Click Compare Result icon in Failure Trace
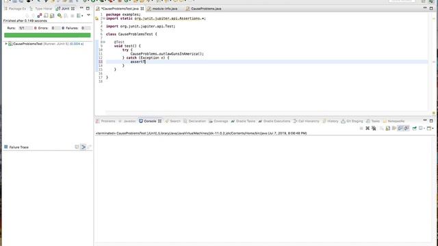This screenshot has height=246, width=438. click(x=89, y=147)
